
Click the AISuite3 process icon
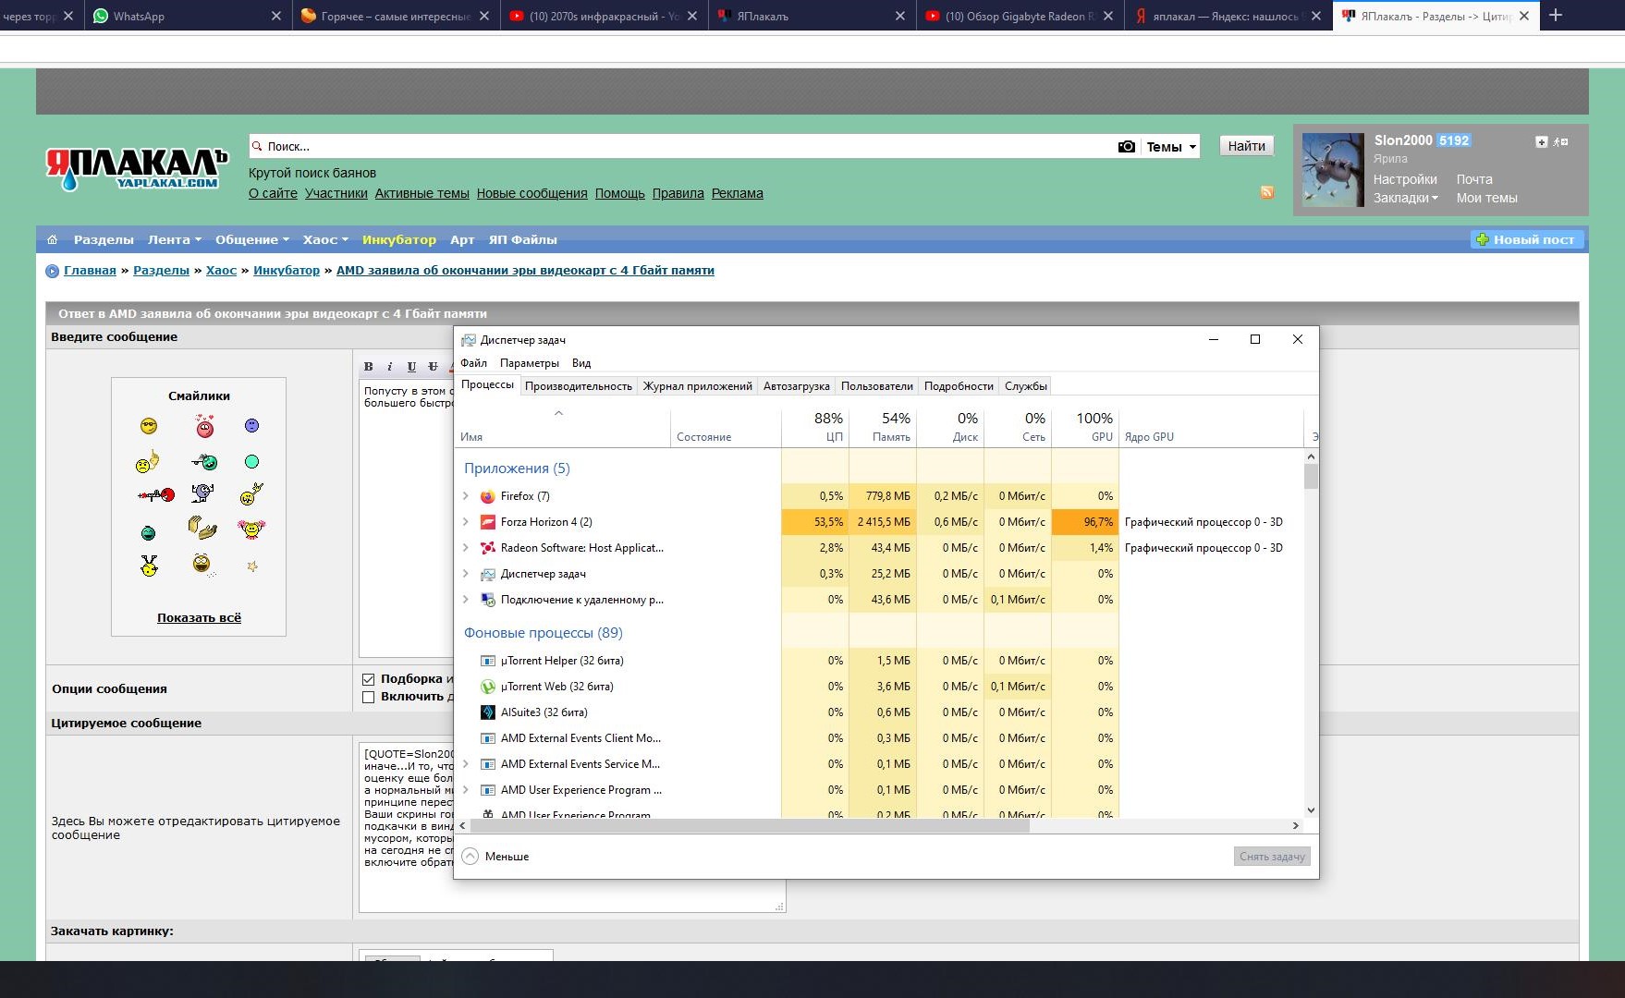[488, 712]
